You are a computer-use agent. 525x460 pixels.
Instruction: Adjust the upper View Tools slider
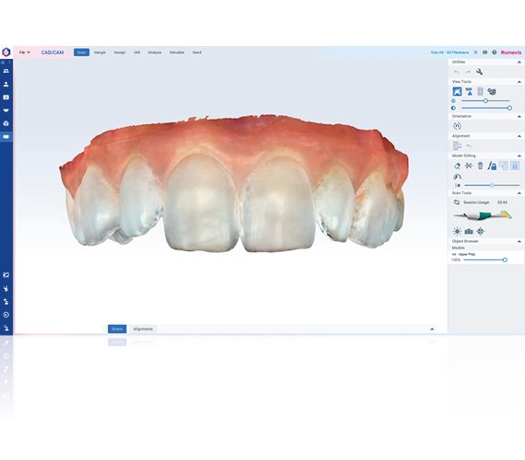tap(485, 100)
